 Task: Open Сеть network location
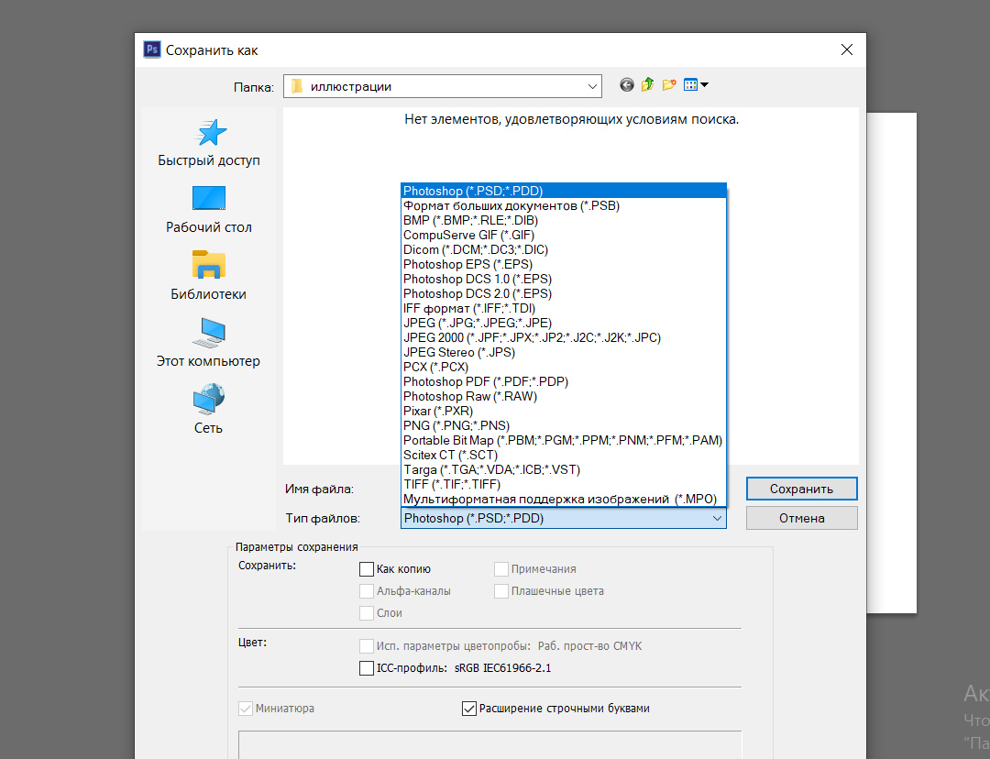pyautogui.click(x=209, y=411)
